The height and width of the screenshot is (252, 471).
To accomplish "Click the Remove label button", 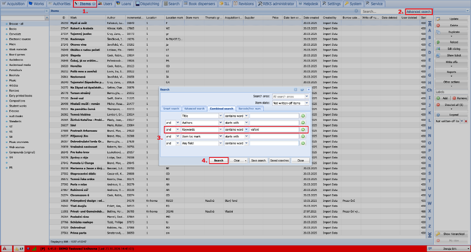I will pos(460,98).
